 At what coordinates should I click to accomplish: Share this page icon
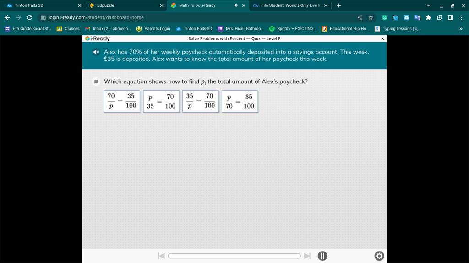(360, 17)
